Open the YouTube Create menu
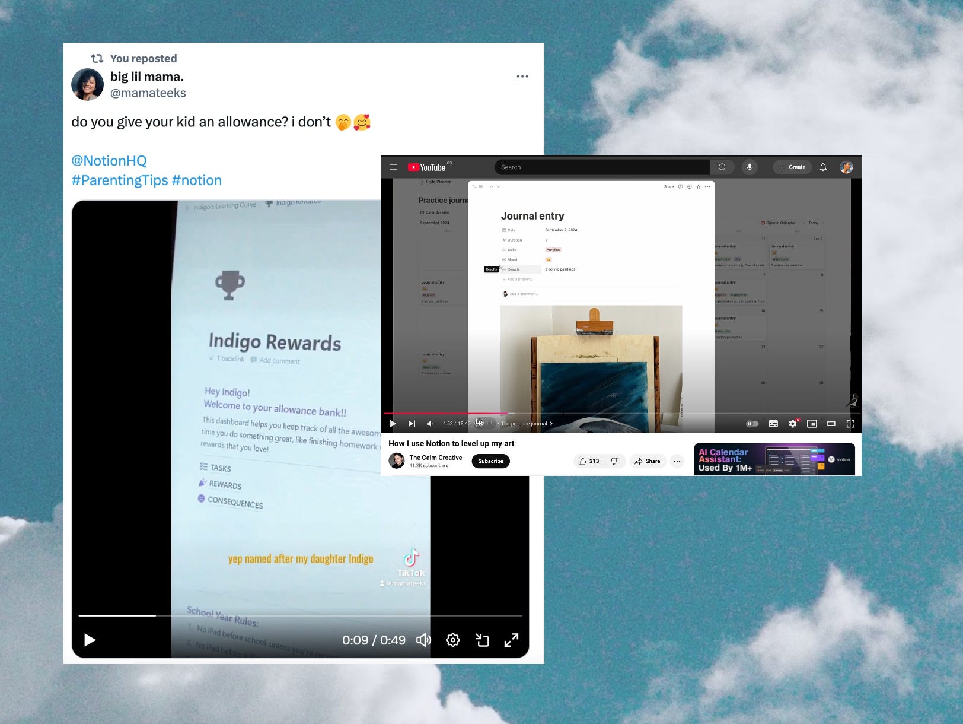Screen dimensions: 963x724 tap(792, 167)
